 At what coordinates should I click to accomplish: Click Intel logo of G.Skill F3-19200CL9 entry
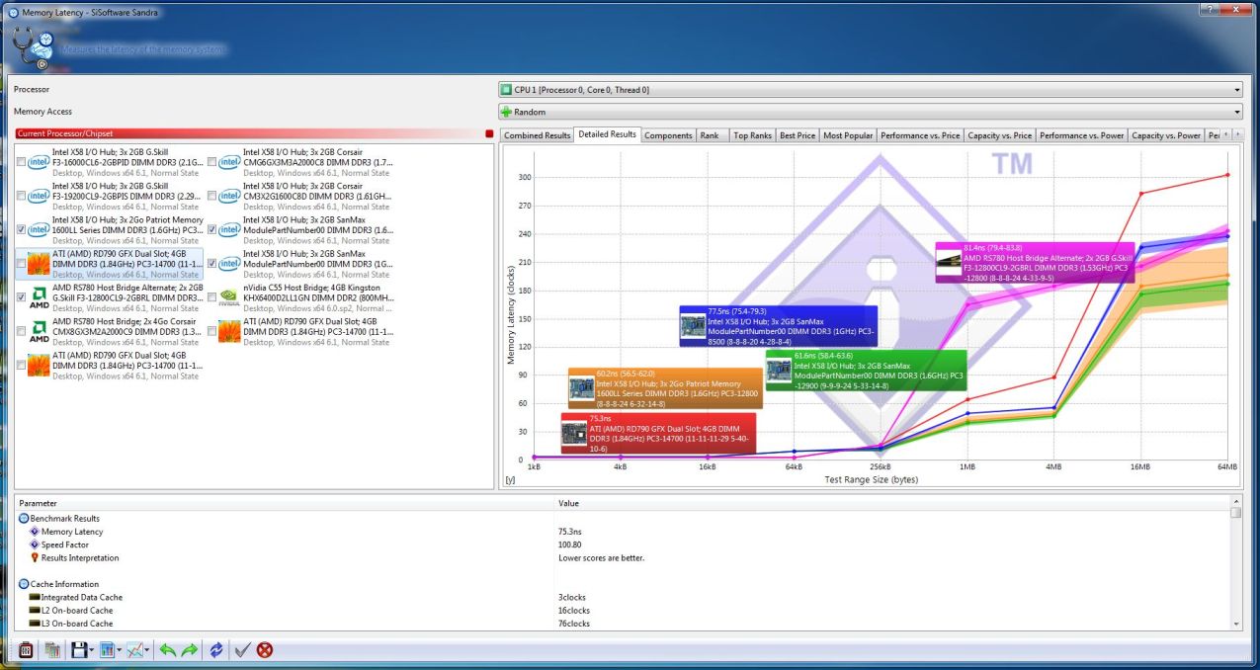tap(39, 196)
